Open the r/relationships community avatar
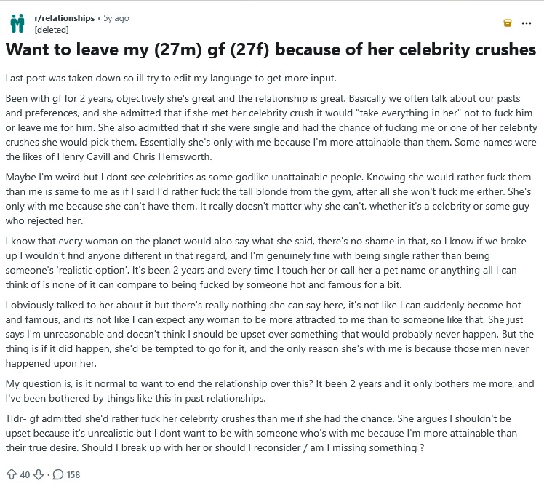 click(x=17, y=23)
